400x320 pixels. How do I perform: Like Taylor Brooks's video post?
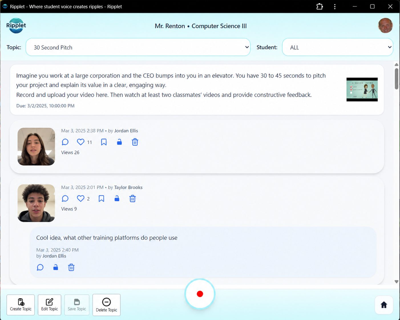81,199
